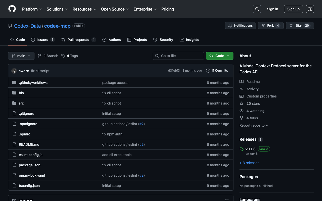Click the appearance settings sliders icon
322x201 pixels.
310,9
